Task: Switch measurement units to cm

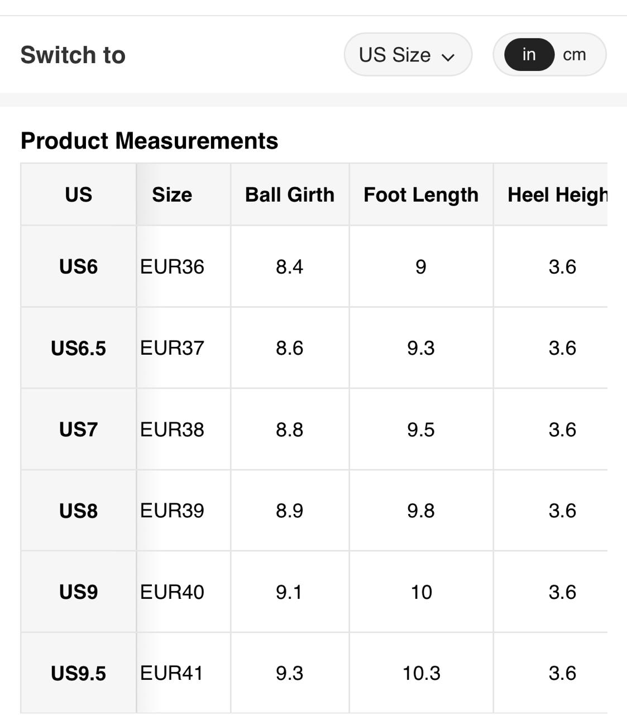Action: pyautogui.click(x=575, y=55)
